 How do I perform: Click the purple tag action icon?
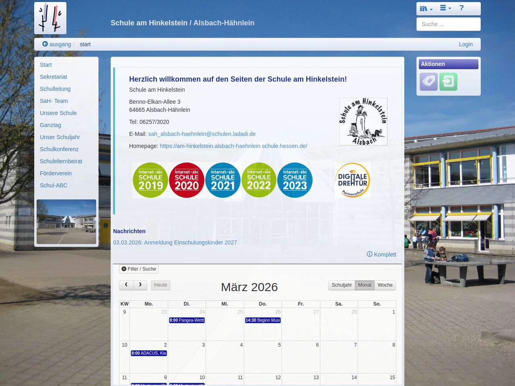tap(428, 82)
